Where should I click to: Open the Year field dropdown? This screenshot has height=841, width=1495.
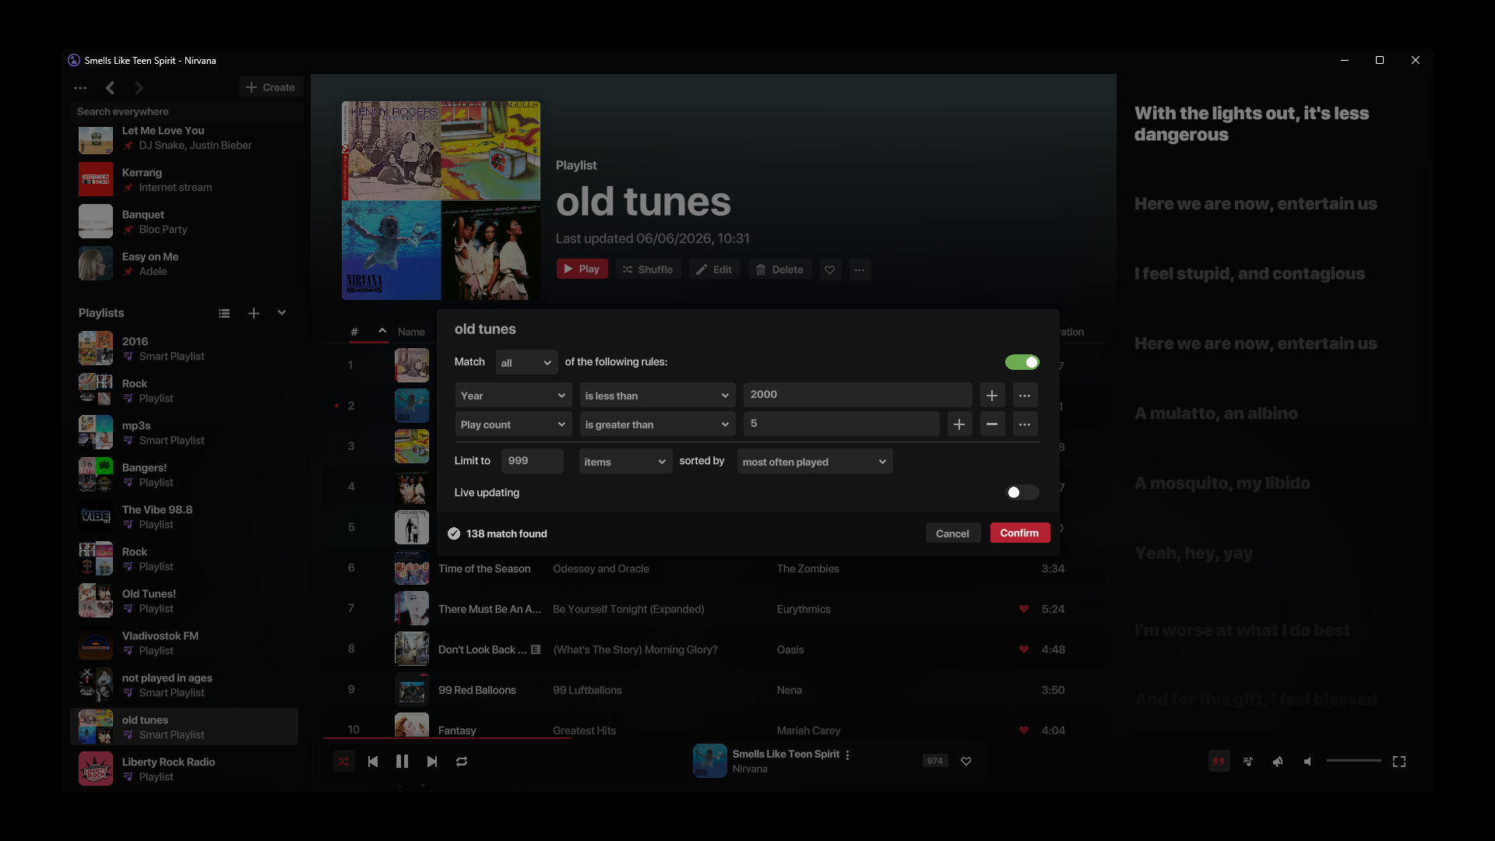coord(513,396)
